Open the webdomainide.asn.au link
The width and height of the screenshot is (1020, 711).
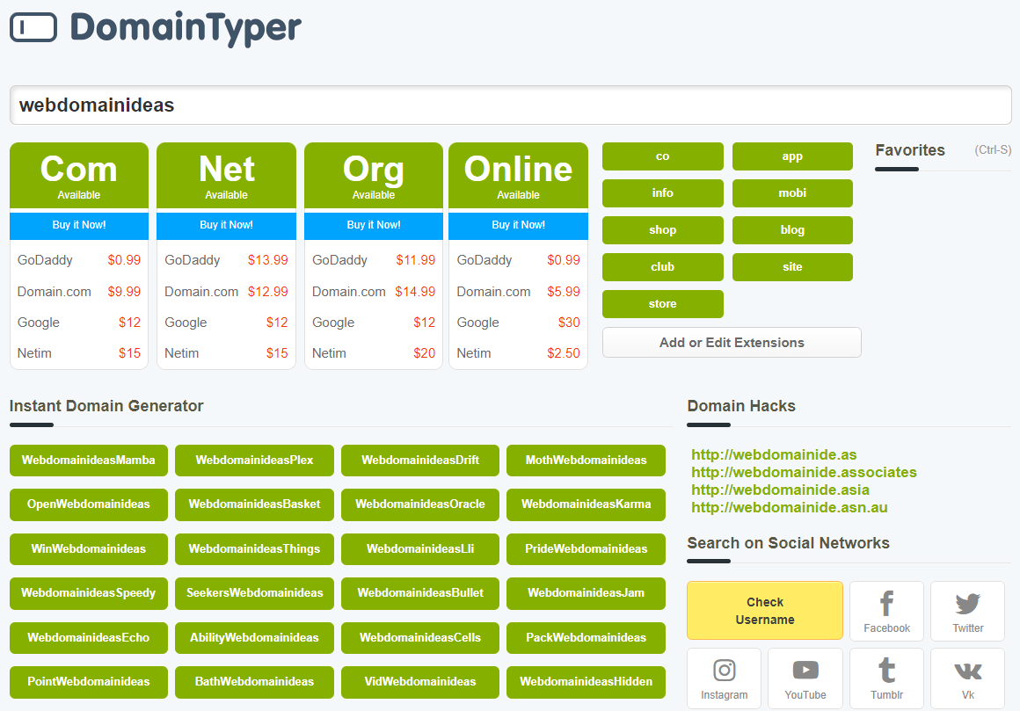coord(790,507)
